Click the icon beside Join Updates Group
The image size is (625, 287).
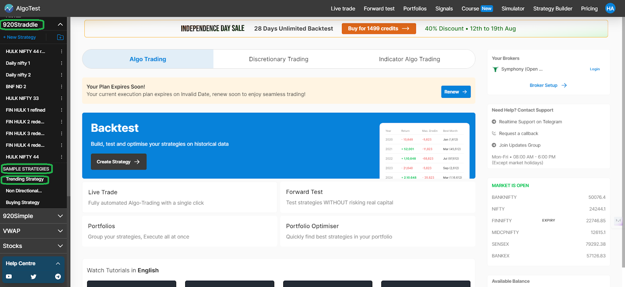tap(494, 145)
